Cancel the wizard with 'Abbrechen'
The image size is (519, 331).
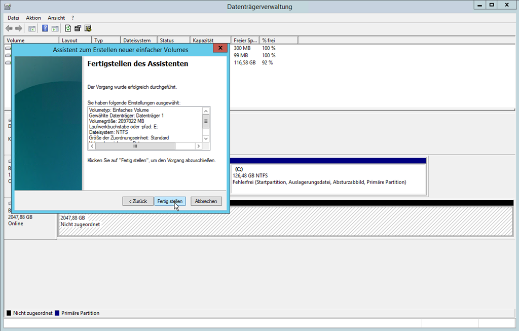pyautogui.click(x=206, y=201)
